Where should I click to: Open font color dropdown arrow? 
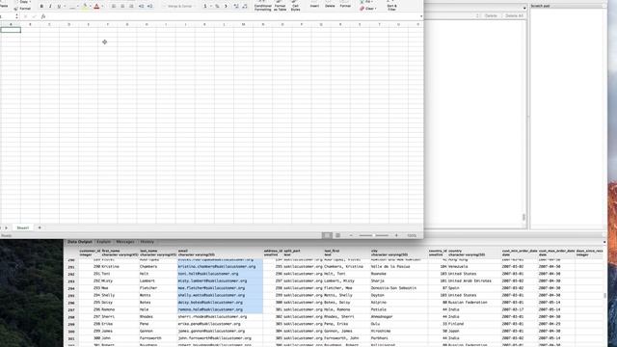pyautogui.click(x=103, y=7)
